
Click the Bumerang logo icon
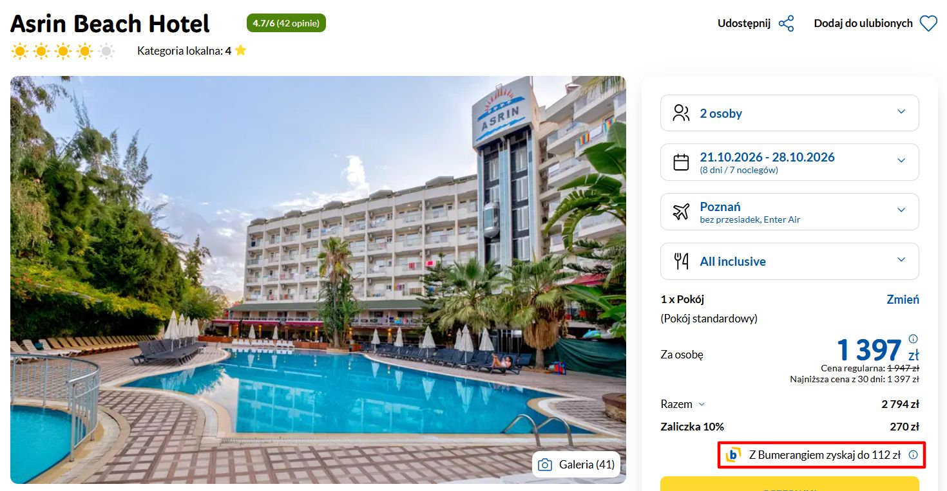(x=733, y=455)
